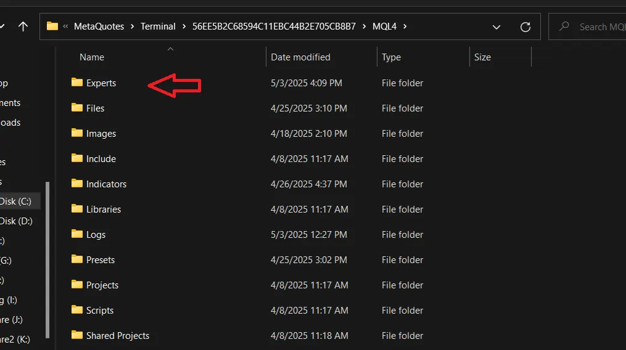The height and width of the screenshot is (350, 626).
Task: Navigate to MetaQuotes in breadcrumb
Action: [99, 26]
